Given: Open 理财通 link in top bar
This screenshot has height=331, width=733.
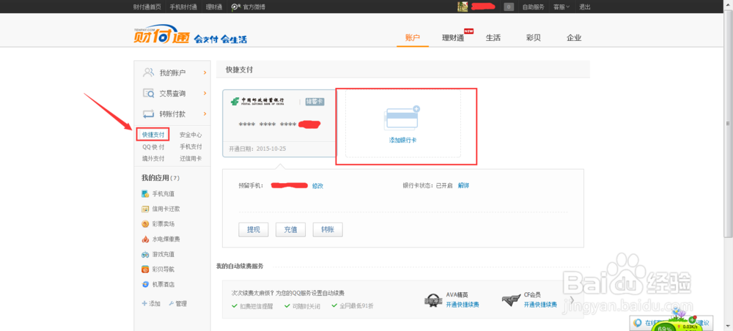Looking at the screenshot, I should (214, 7).
